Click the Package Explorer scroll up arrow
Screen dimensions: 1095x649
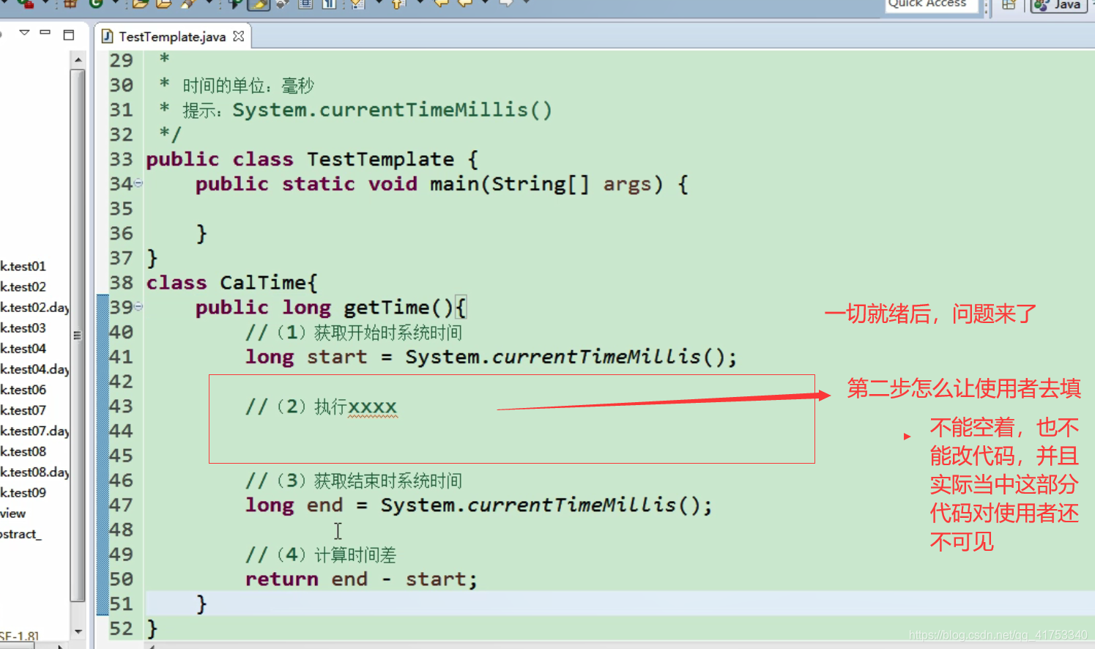tap(78, 60)
